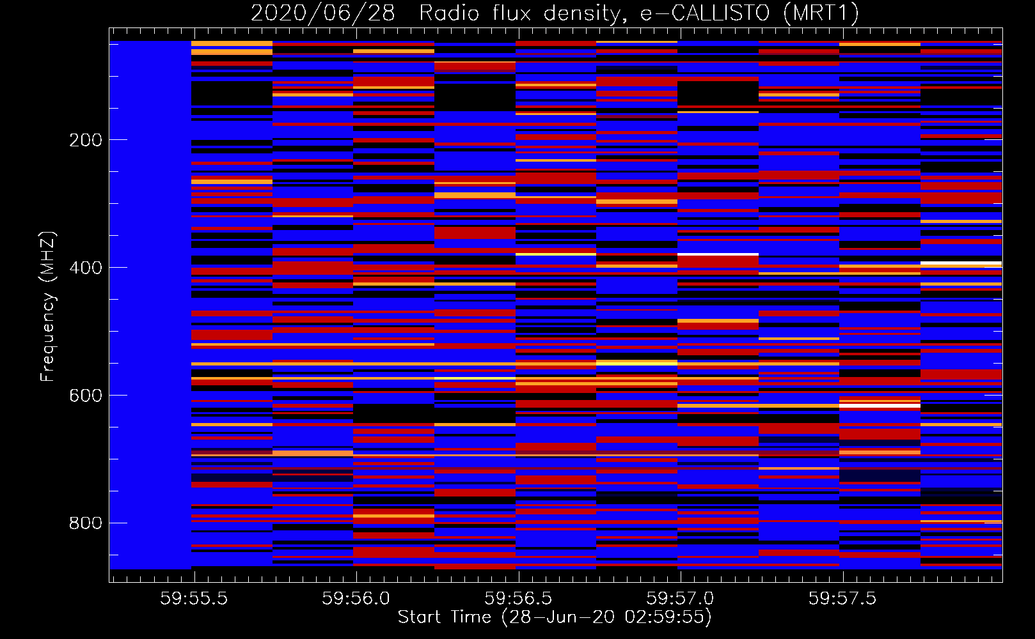Click the 200 frequency tick label

coord(86,140)
